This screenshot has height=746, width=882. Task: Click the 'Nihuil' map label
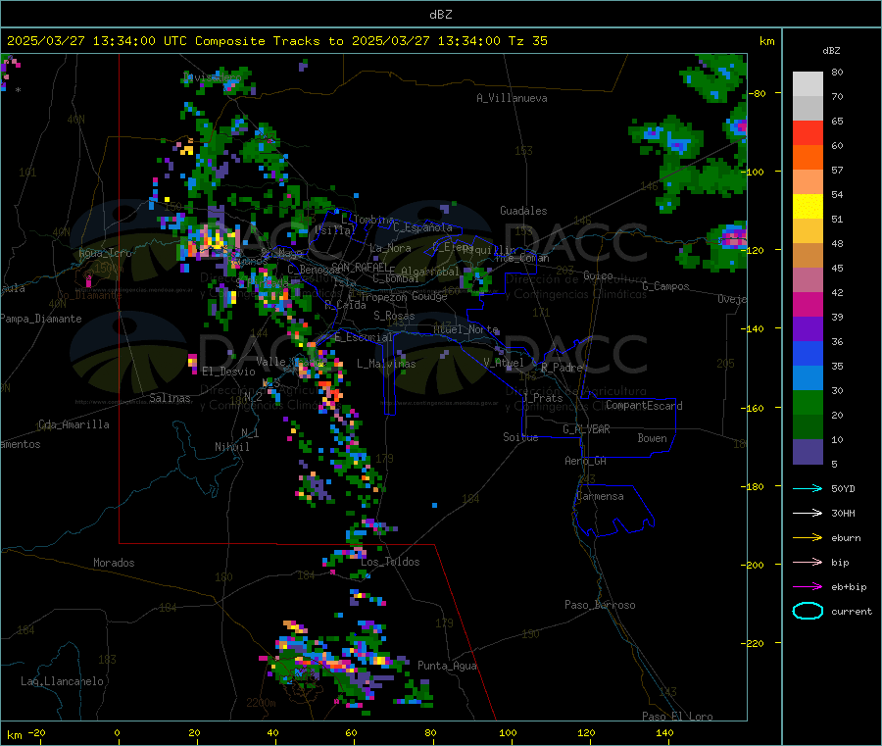pos(231,447)
